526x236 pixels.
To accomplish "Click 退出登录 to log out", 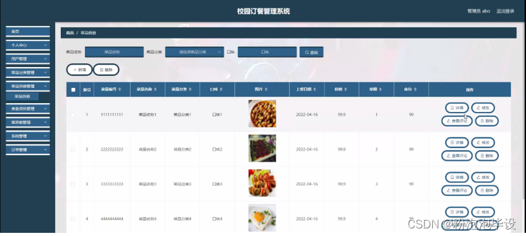I will point(505,11).
